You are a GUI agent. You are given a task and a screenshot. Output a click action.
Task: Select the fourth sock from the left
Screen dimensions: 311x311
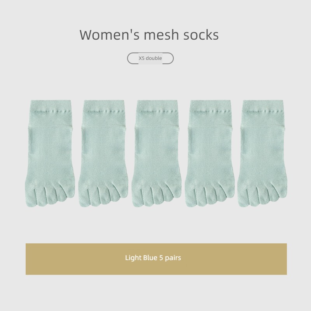click(x=210, y=153)
